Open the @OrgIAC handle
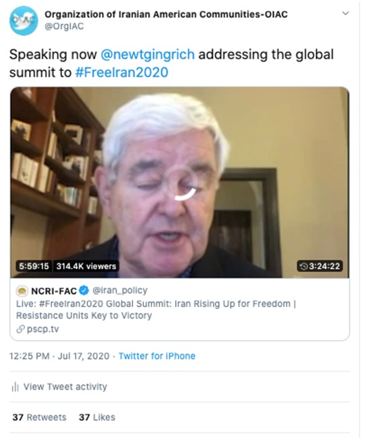Screen dimensions: 365x439 64,26
